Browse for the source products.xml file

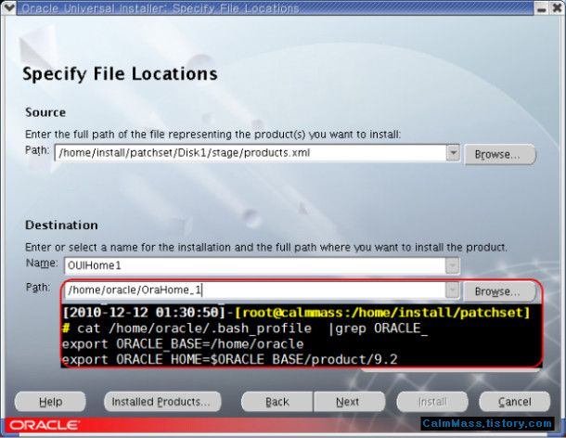pyautogui.click(x=499, y=155)
